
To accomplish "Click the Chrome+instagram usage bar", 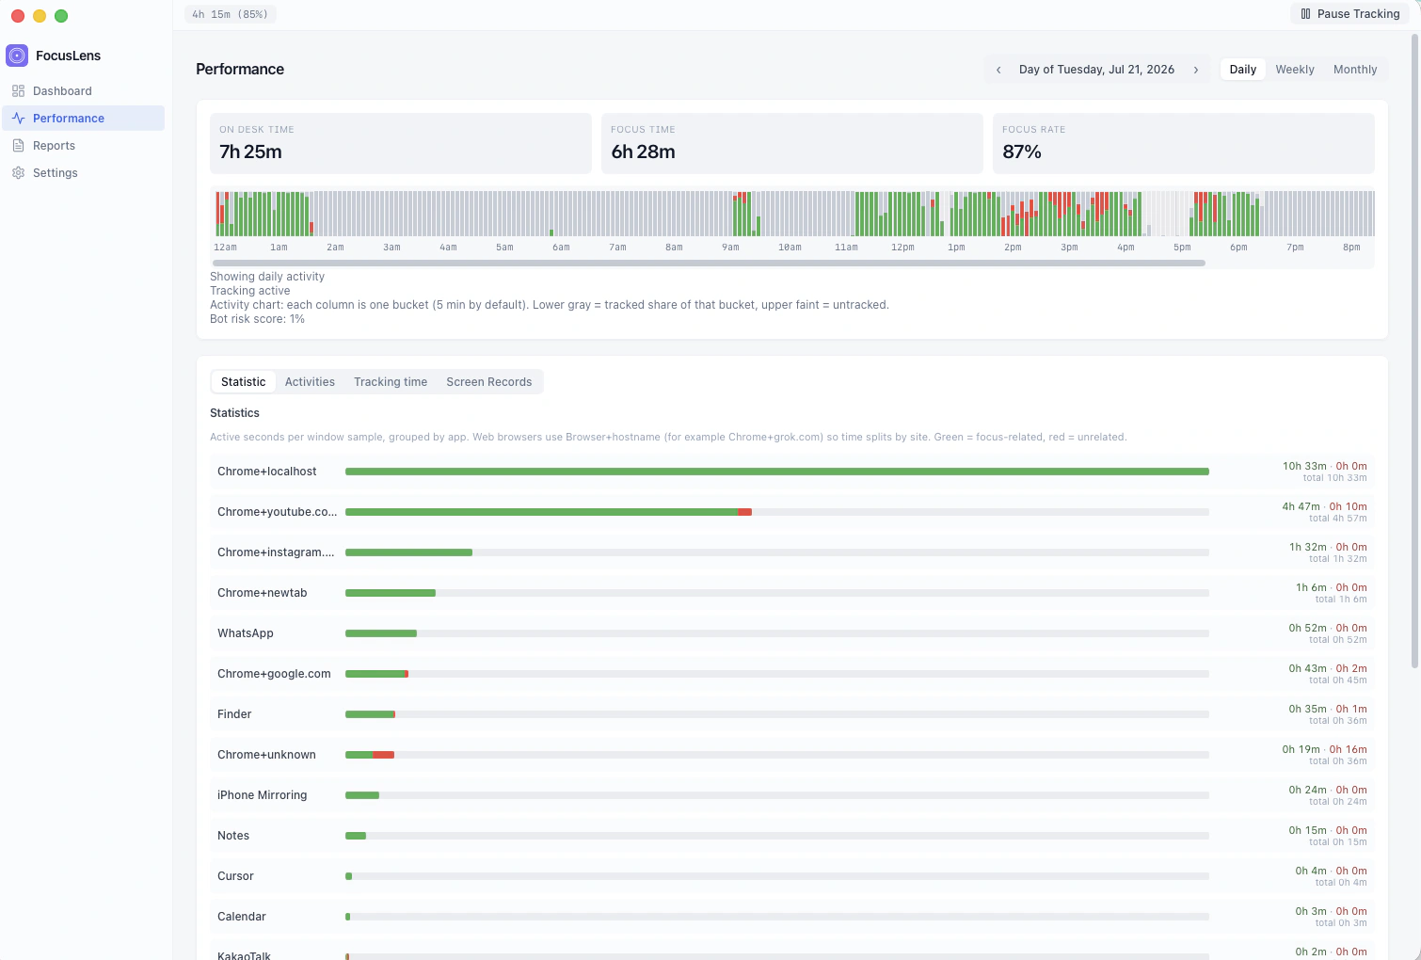I will 777,552.
